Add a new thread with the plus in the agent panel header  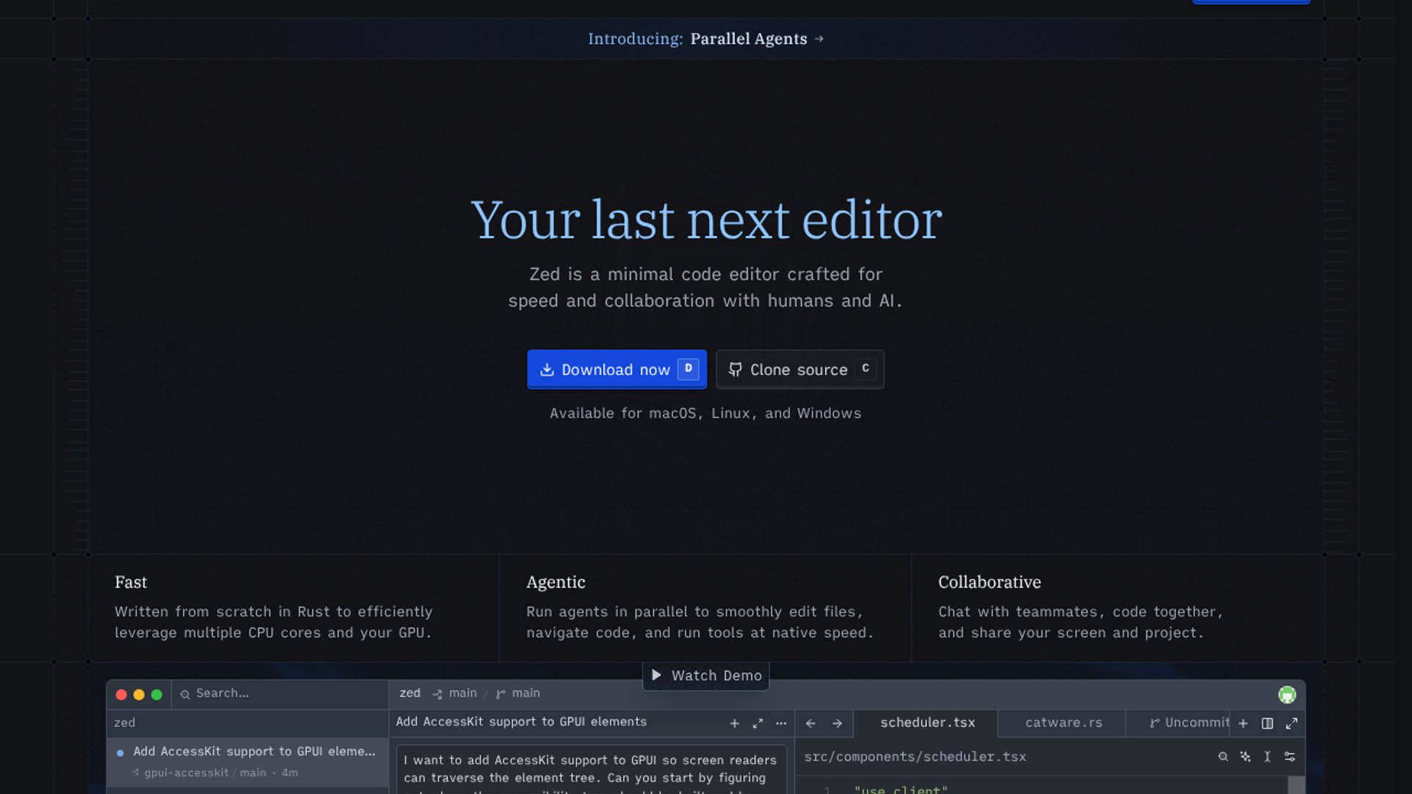click(x=734, y=723)
